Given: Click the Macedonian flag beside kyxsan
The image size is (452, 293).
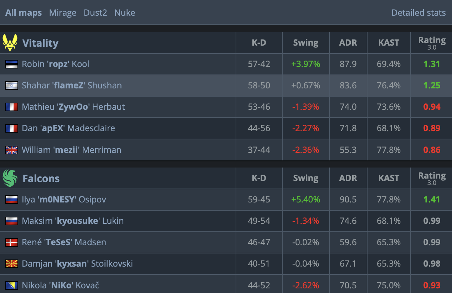Looking at the screenshot, I should click(12, 264).
